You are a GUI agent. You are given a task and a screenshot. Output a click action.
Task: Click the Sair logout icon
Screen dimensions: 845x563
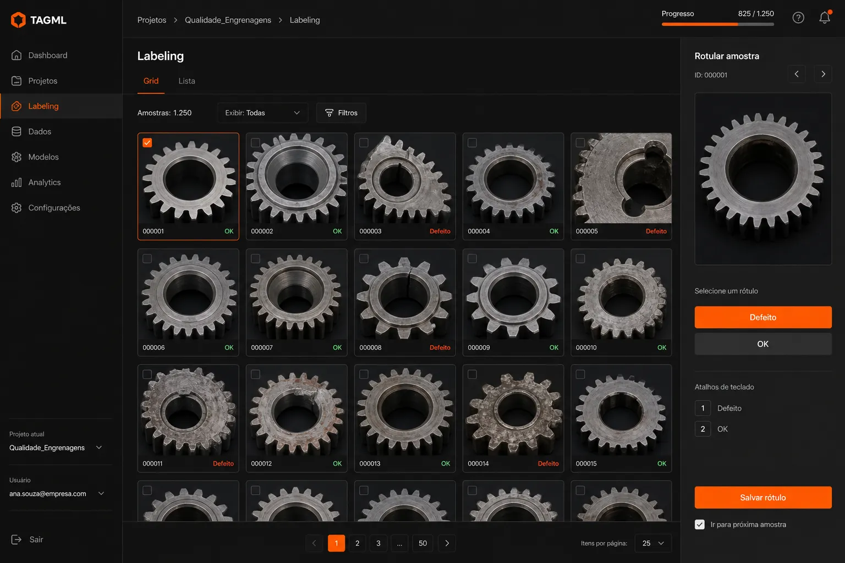click(x=17, y=540)
